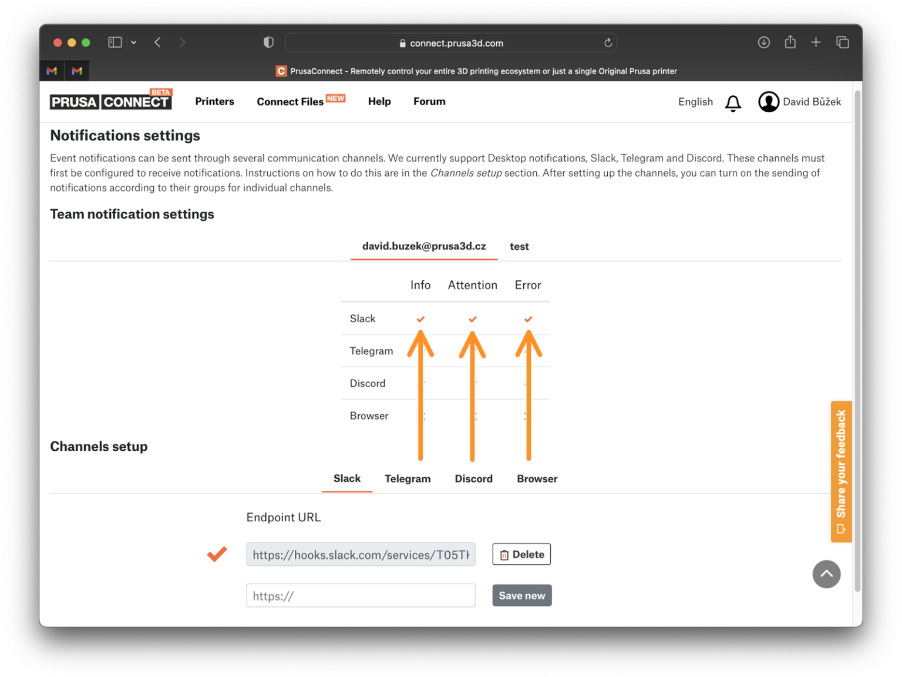
Task: Click the privacy shield icon in Safari
Action: pos(268,42)
